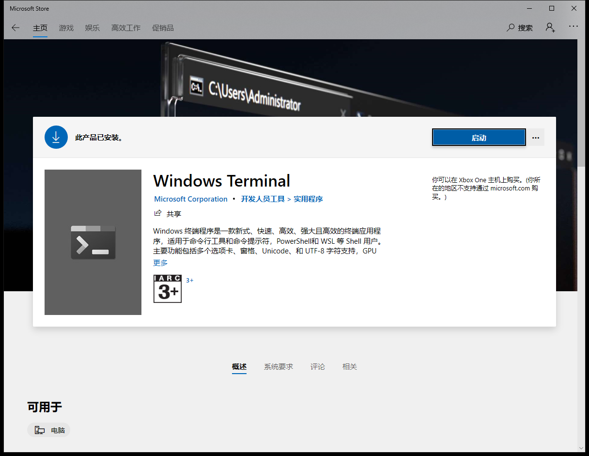This screenshot has width=589, height=456.
Task: Minimize the Microsoft Store window
Action: coord(529,8)
